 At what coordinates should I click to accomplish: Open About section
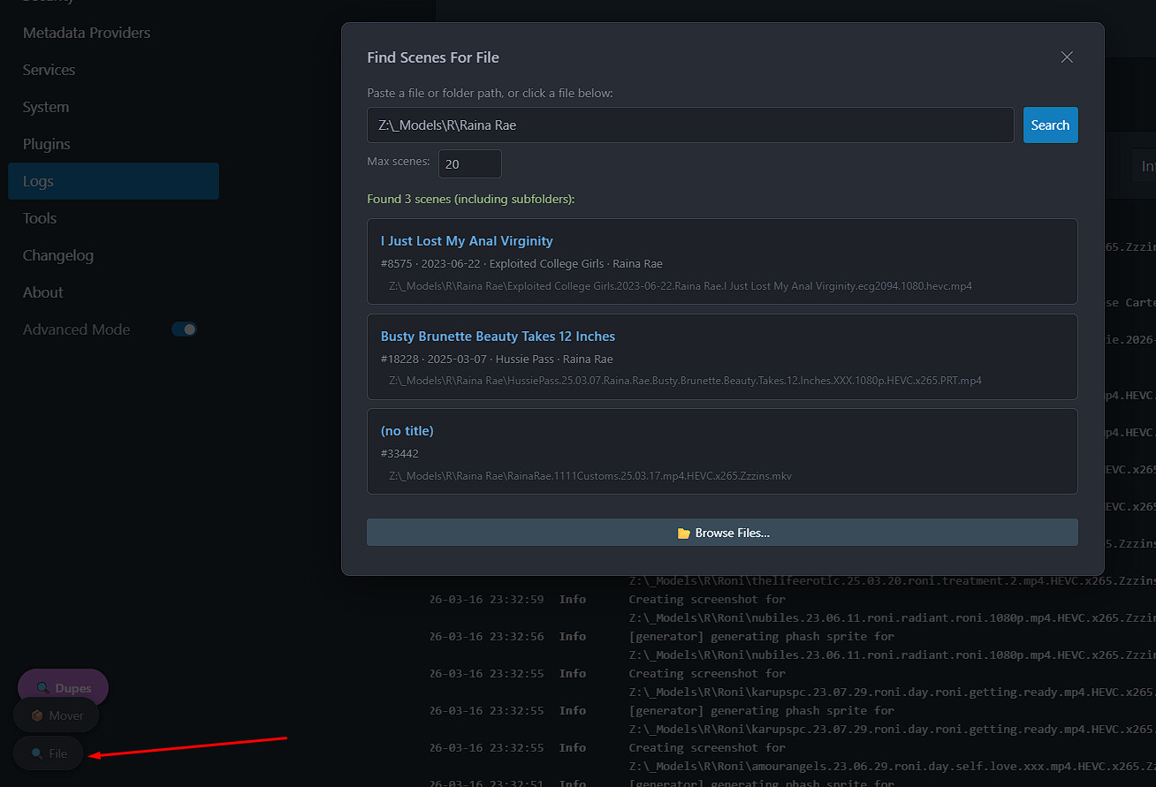pos(43,292)
